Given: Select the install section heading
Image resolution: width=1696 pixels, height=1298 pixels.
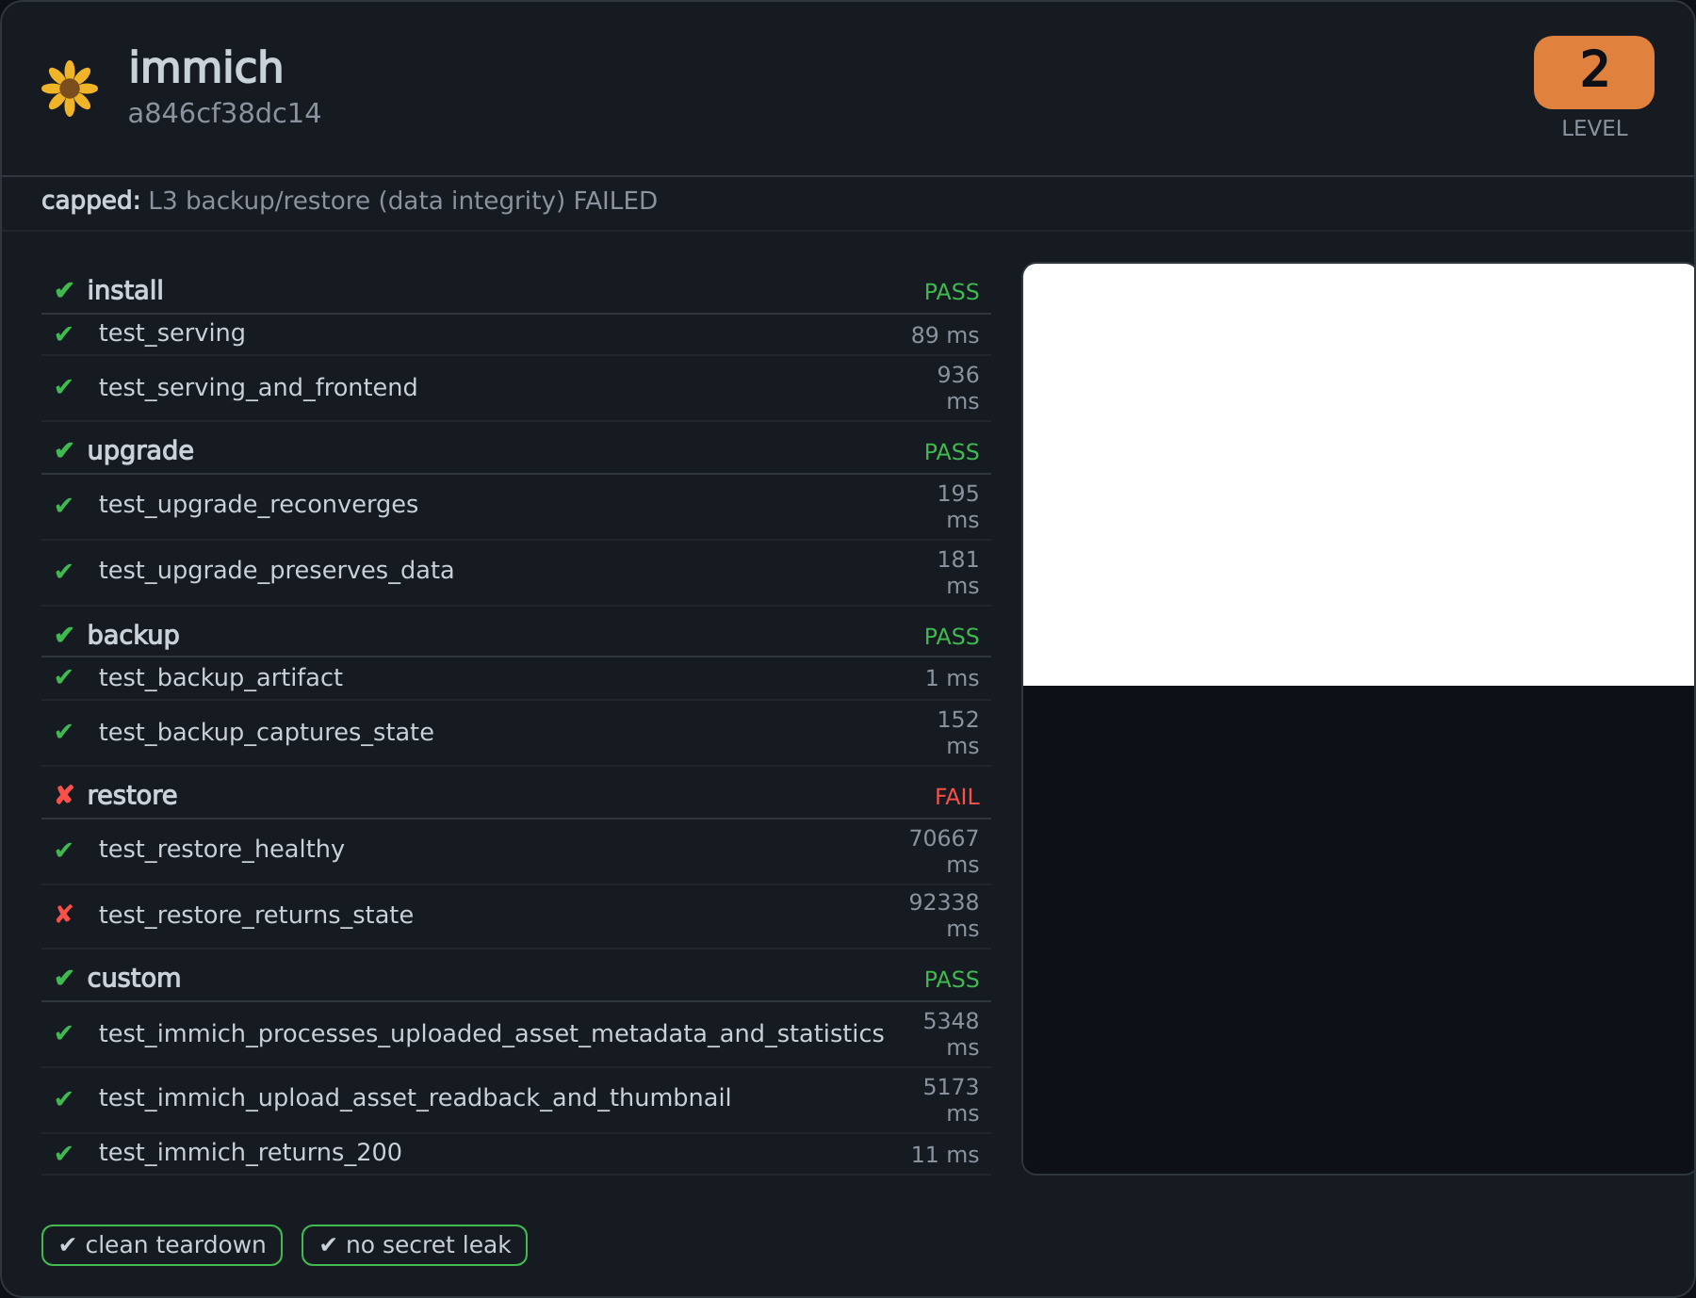Looking at the screenshot, I should point(125,290).
